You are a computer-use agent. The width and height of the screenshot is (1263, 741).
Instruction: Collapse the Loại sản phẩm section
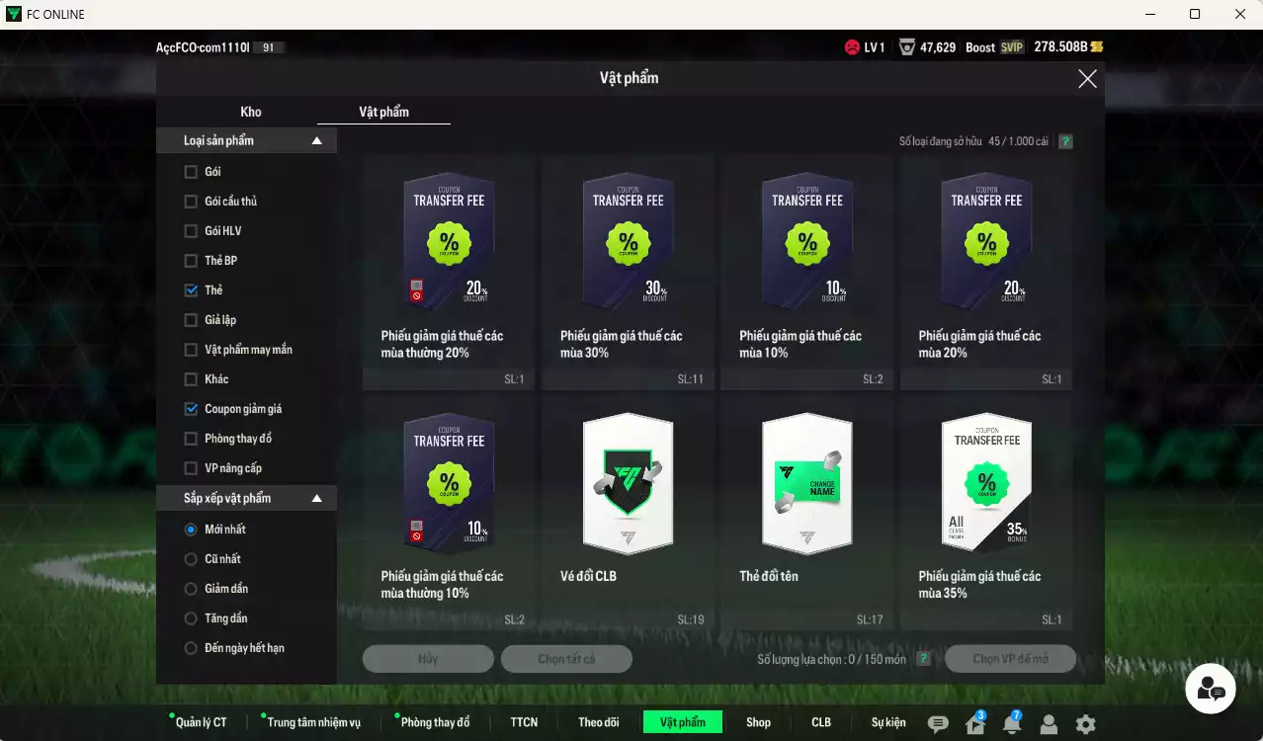pos(316,141)
